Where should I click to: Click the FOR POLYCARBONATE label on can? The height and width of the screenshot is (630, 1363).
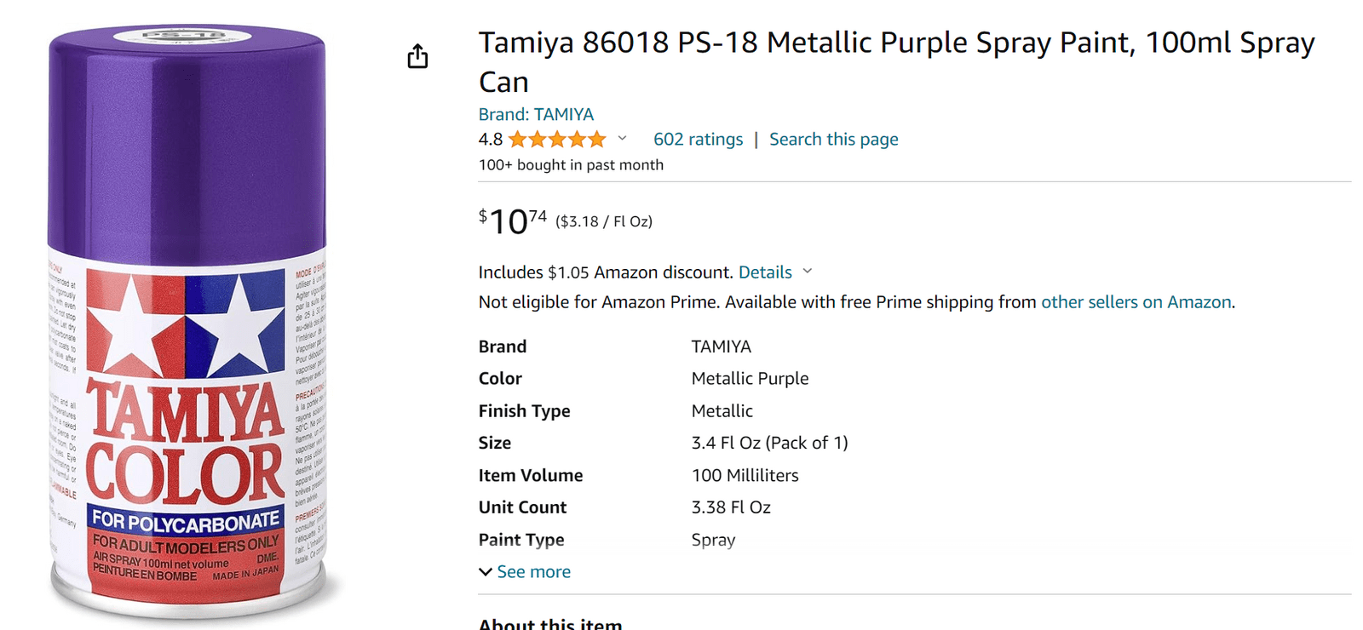click(x=186, y=518)
